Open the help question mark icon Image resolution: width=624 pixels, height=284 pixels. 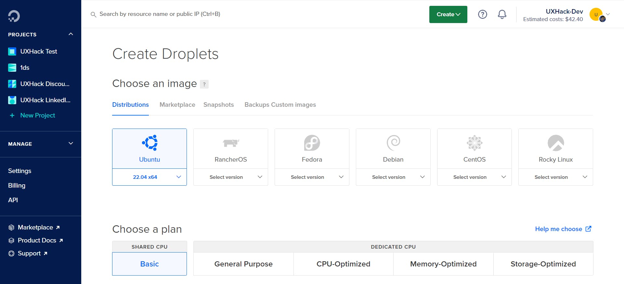(482, 14)
